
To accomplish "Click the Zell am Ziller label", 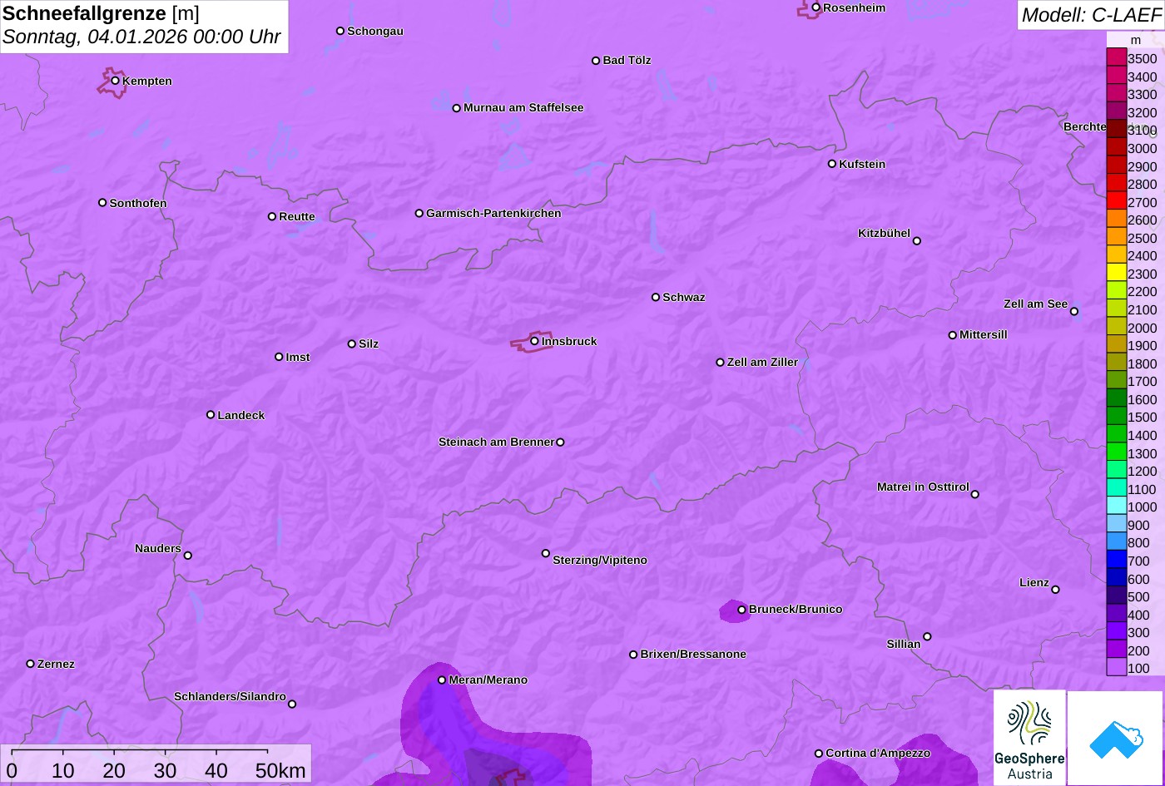I will click(762, 362).
